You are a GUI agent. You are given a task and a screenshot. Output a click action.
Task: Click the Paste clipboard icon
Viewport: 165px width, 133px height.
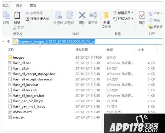[17, 15]
